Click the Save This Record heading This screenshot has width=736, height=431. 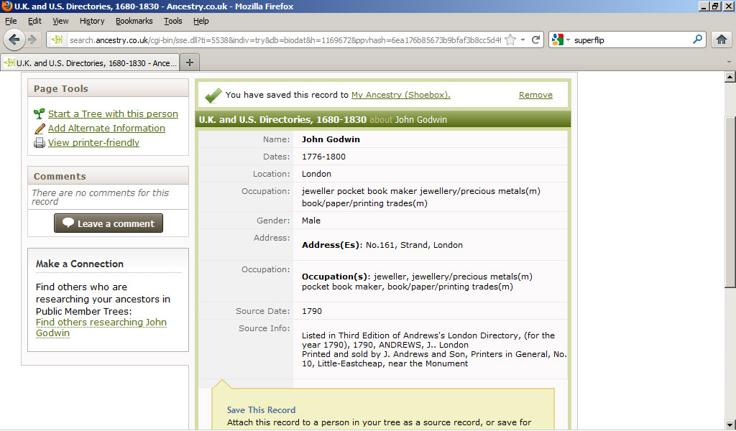(261, 410)
